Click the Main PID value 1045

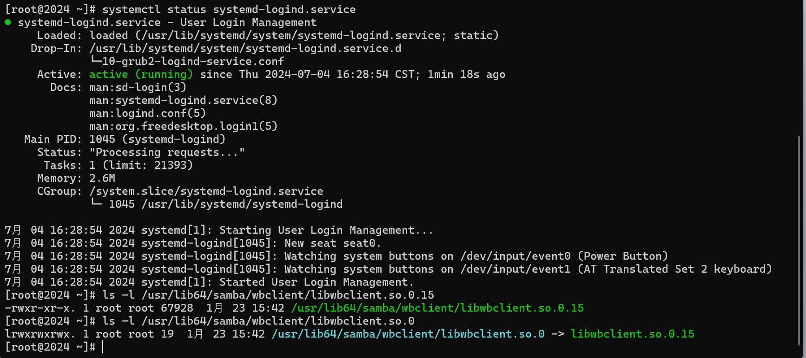pos(102,139)
